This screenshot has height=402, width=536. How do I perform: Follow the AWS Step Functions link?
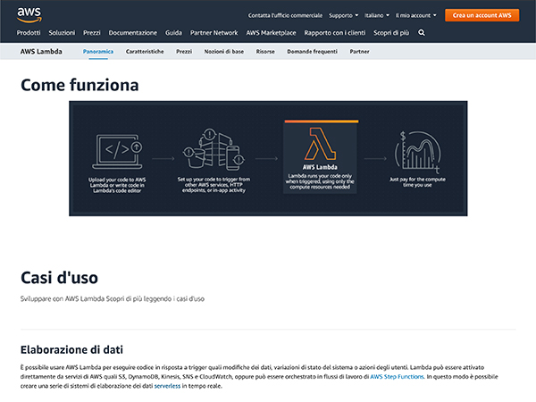[397, 377]
